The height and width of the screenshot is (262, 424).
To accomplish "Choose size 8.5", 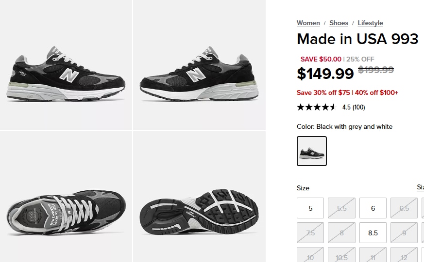I will coord(373,233).
